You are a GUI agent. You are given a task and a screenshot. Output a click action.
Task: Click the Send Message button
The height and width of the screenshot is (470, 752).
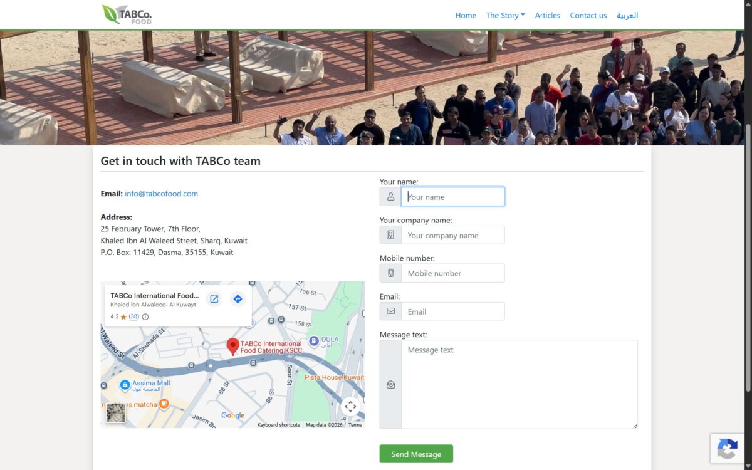tap(416, 454)
